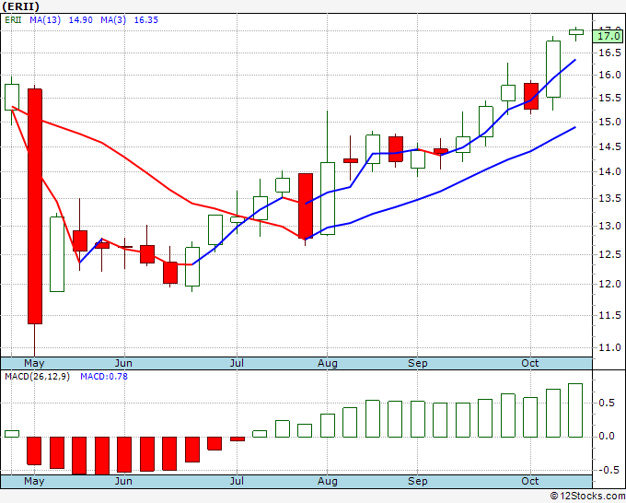Click Jul on the MACD panel axis
This screenshot has width=626, height=503.
237,482
